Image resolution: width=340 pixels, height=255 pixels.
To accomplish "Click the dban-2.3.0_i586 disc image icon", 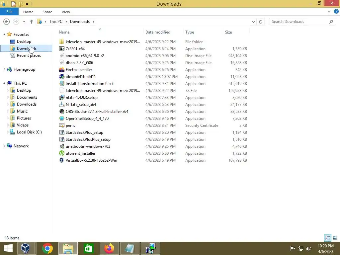I will [x=61, y=63].
